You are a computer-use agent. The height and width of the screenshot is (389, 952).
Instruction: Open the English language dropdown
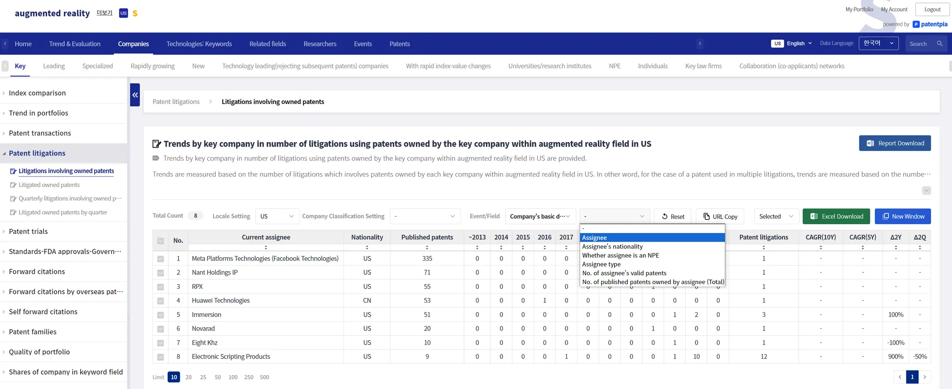click(x=792, y=44)
